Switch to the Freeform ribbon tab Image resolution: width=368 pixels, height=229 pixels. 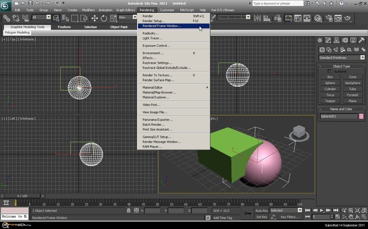[x=64, y=27]
